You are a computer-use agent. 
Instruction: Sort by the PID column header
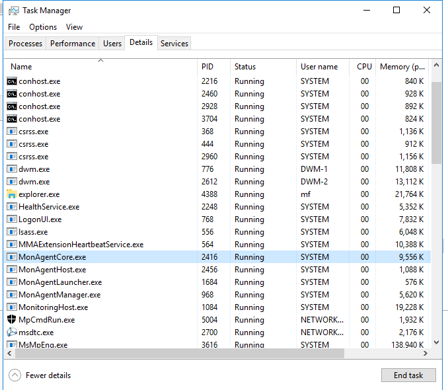[213, 67]
